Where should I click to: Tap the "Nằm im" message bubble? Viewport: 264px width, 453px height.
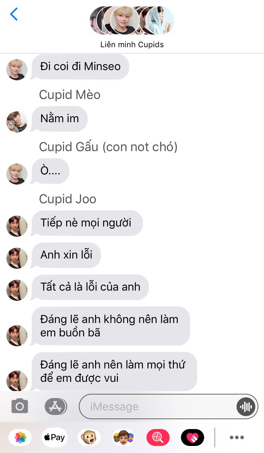(x=59, y=119)
